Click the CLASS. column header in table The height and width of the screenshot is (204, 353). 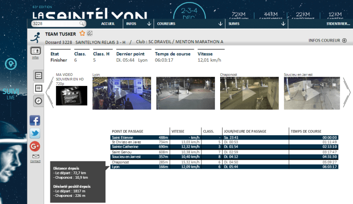point(209,131)
